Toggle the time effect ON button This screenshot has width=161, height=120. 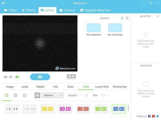(x=37, y=95)
